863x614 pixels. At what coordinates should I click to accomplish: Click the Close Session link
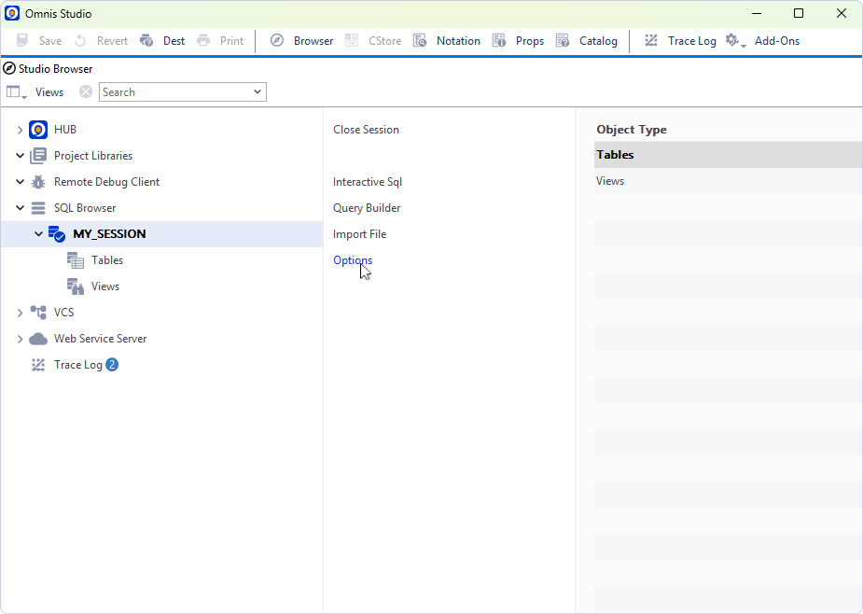[x=366, y=130]
